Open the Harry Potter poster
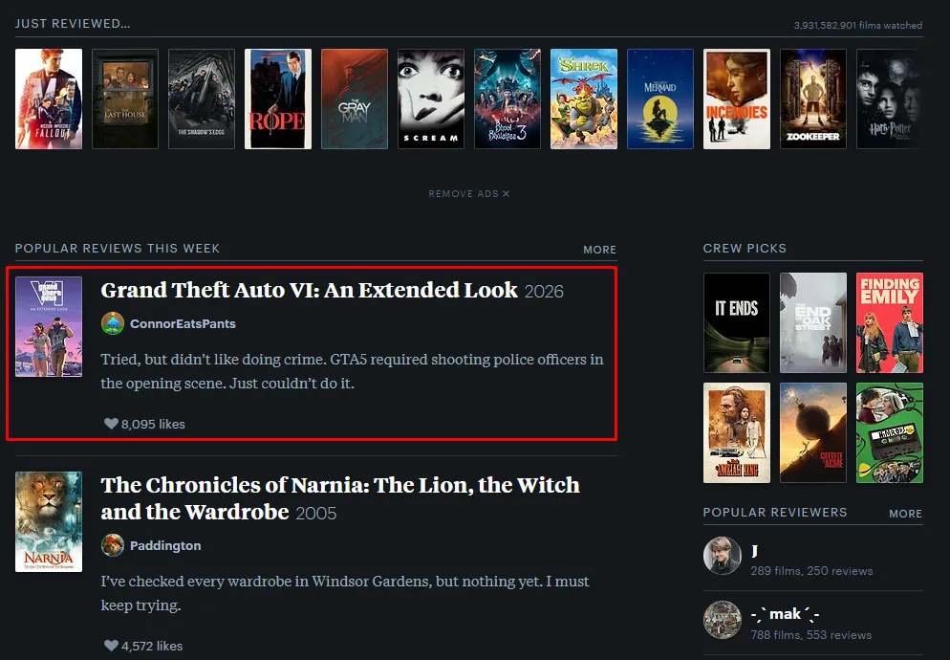This screenshot has width=950, height=660. point(890,99)
